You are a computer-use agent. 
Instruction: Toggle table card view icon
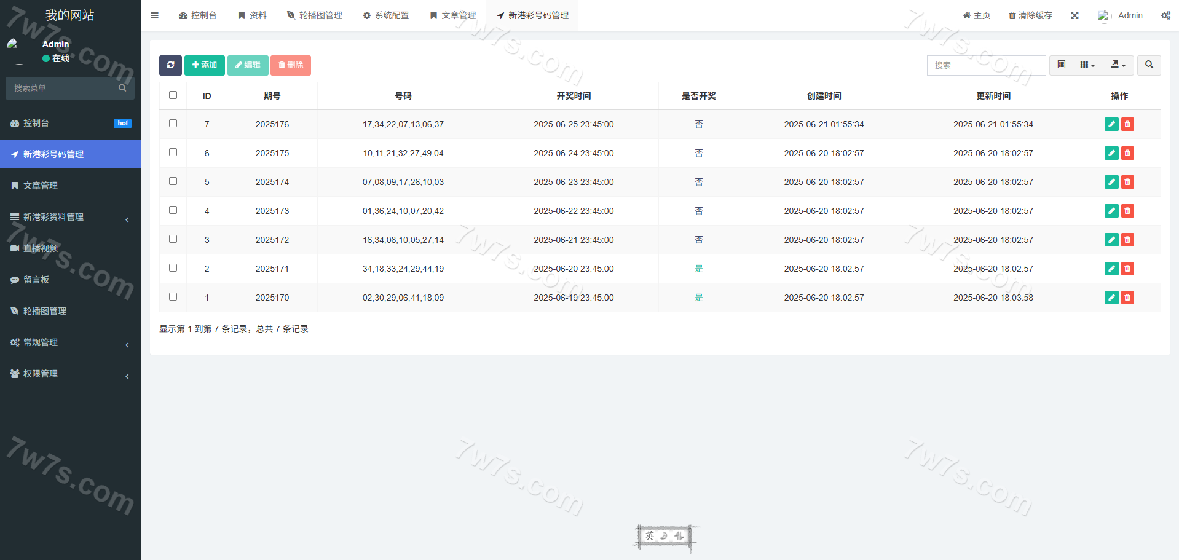click(x=1061, y=65)
